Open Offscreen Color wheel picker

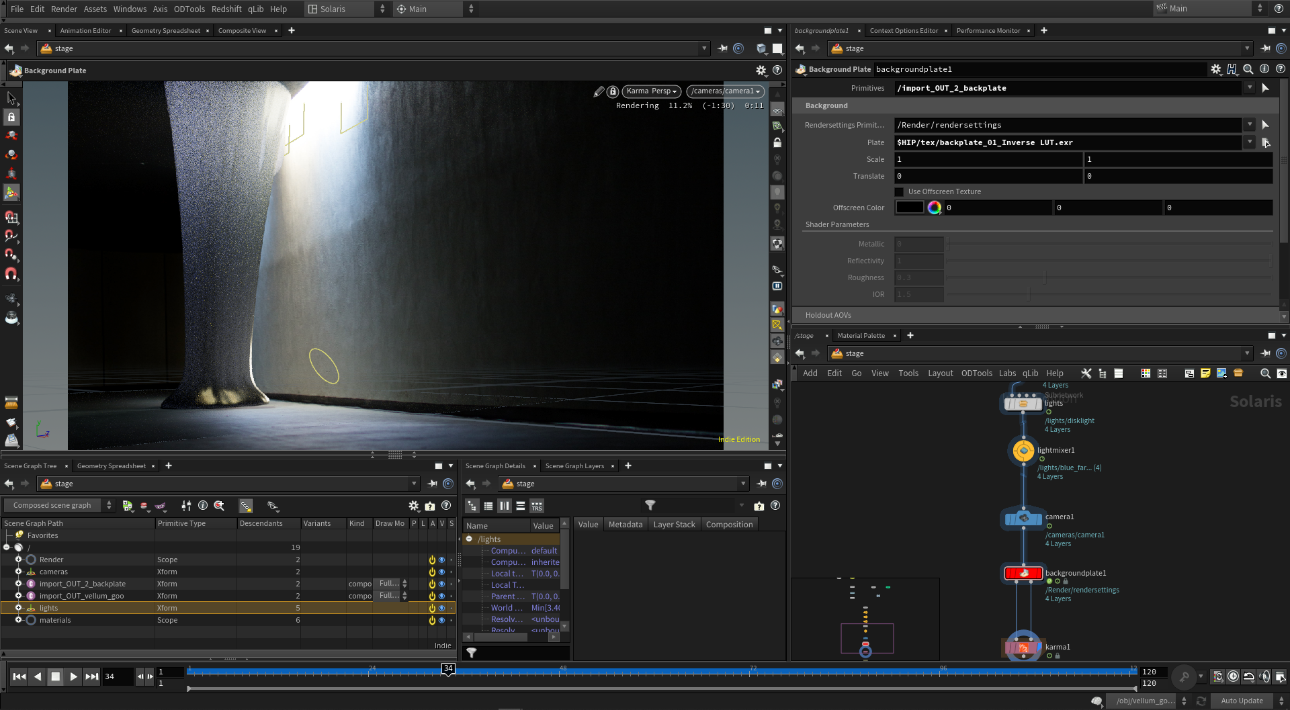pyautogui.click(x=935, y=208)
